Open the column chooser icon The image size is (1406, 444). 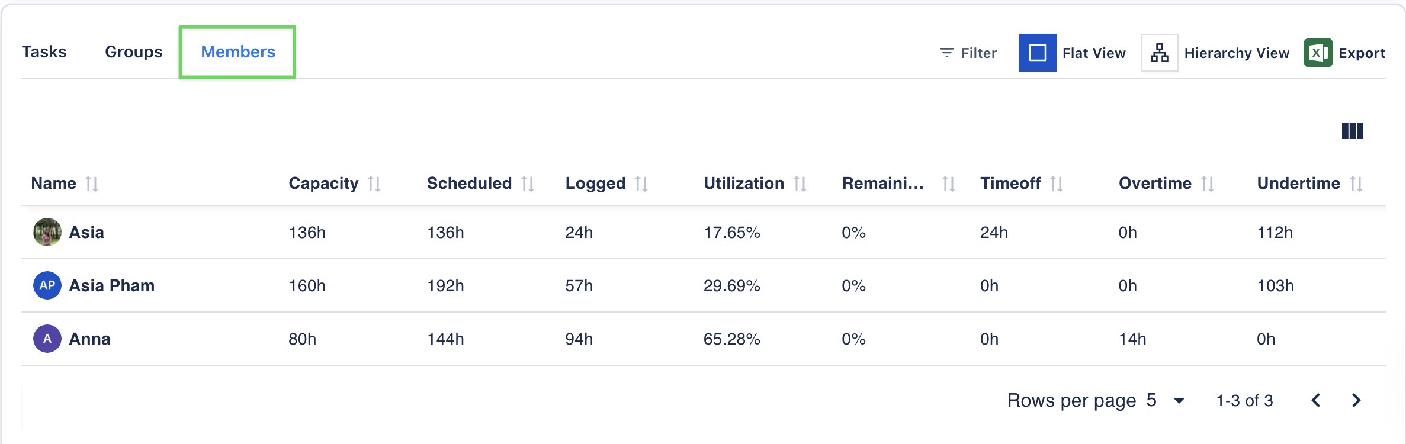1352,131
